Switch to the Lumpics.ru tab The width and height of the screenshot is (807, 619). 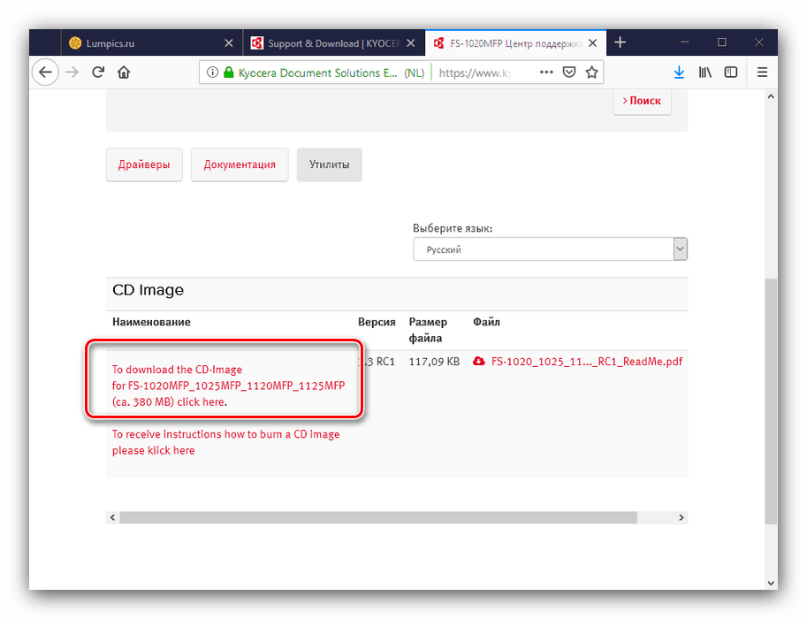152,42
